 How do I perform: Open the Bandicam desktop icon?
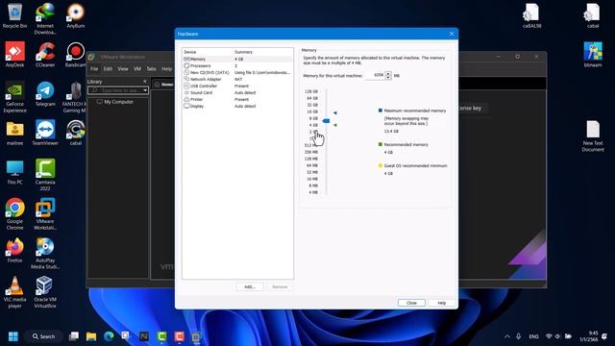point(76,55)
